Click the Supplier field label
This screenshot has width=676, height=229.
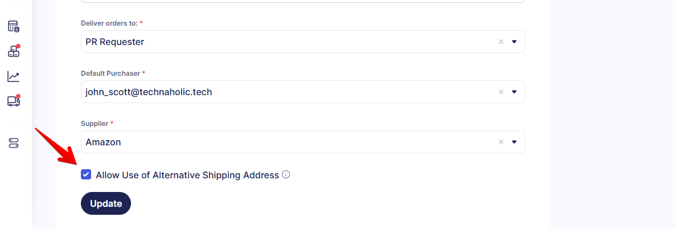95,124
